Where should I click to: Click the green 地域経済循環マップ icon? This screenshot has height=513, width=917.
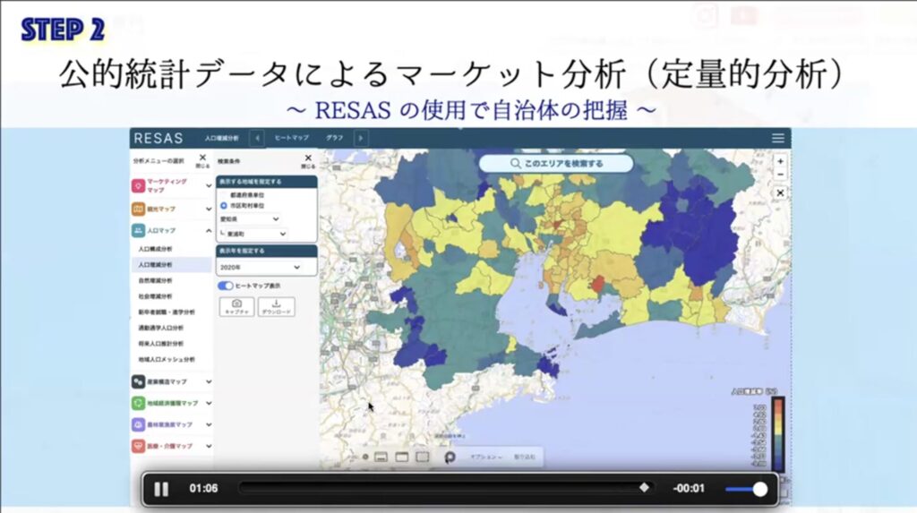pos(138,403)
